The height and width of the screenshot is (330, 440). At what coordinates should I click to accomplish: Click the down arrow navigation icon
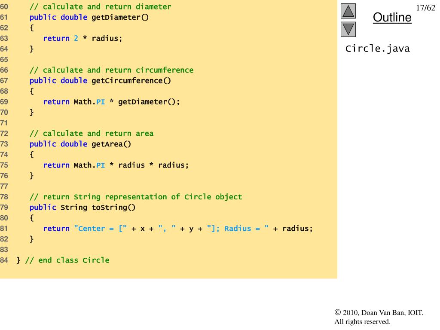tap(348, 30)
